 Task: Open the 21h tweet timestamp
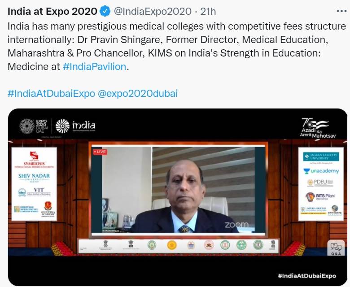(x=208, y=11)
